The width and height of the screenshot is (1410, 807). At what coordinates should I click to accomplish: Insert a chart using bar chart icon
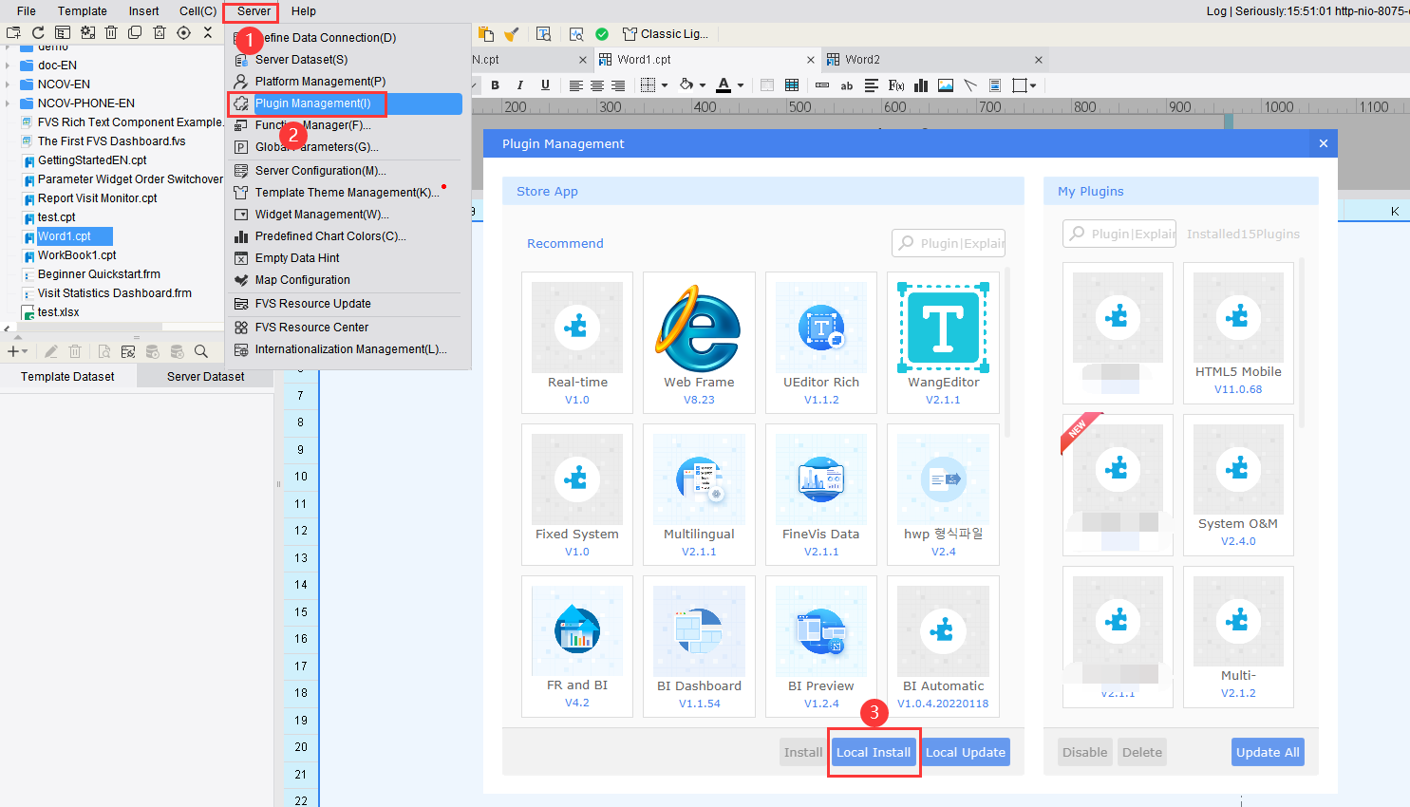click(x=921, y=85)
